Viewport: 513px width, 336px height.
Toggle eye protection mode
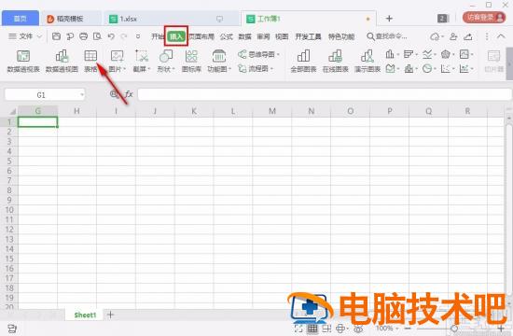point(358,329)
